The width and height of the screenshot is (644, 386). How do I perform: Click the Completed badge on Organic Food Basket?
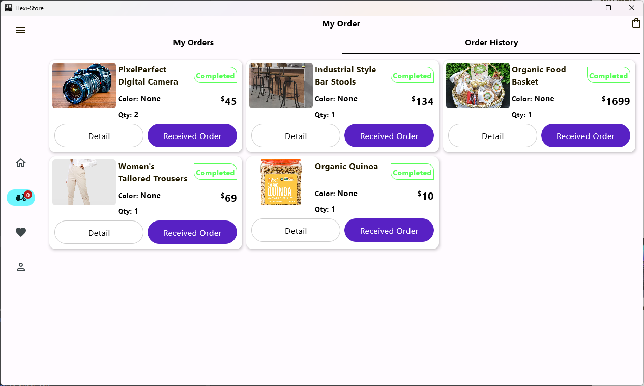(608, 75)
